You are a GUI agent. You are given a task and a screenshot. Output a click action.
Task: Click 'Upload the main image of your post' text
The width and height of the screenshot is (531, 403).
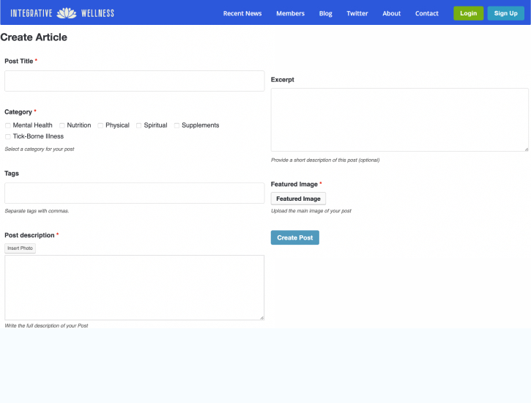point(311,211)
